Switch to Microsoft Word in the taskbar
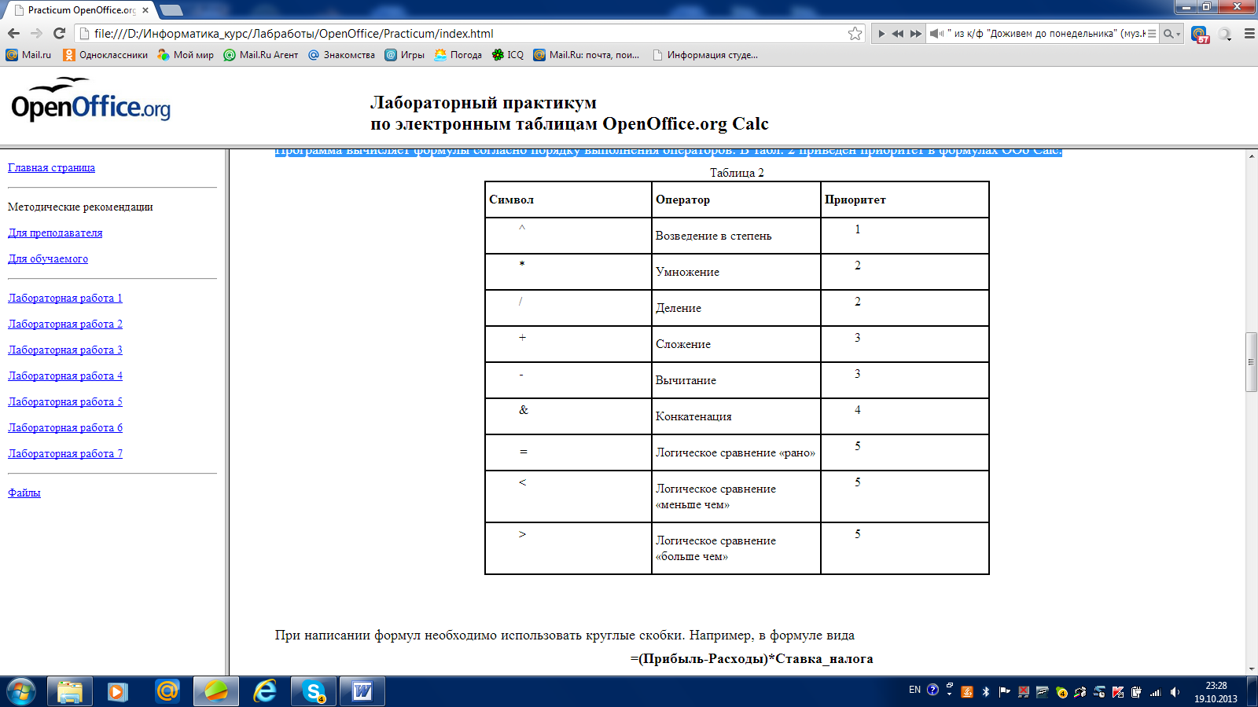 point(362,691)
